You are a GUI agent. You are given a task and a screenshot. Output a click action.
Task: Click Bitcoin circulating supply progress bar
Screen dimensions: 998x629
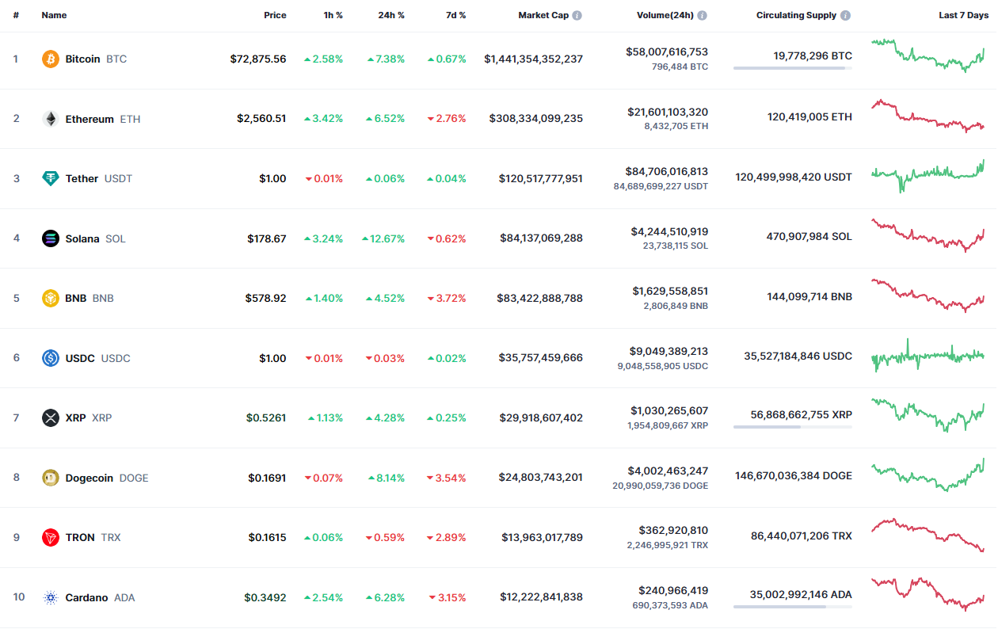click(x=793, y=68)
